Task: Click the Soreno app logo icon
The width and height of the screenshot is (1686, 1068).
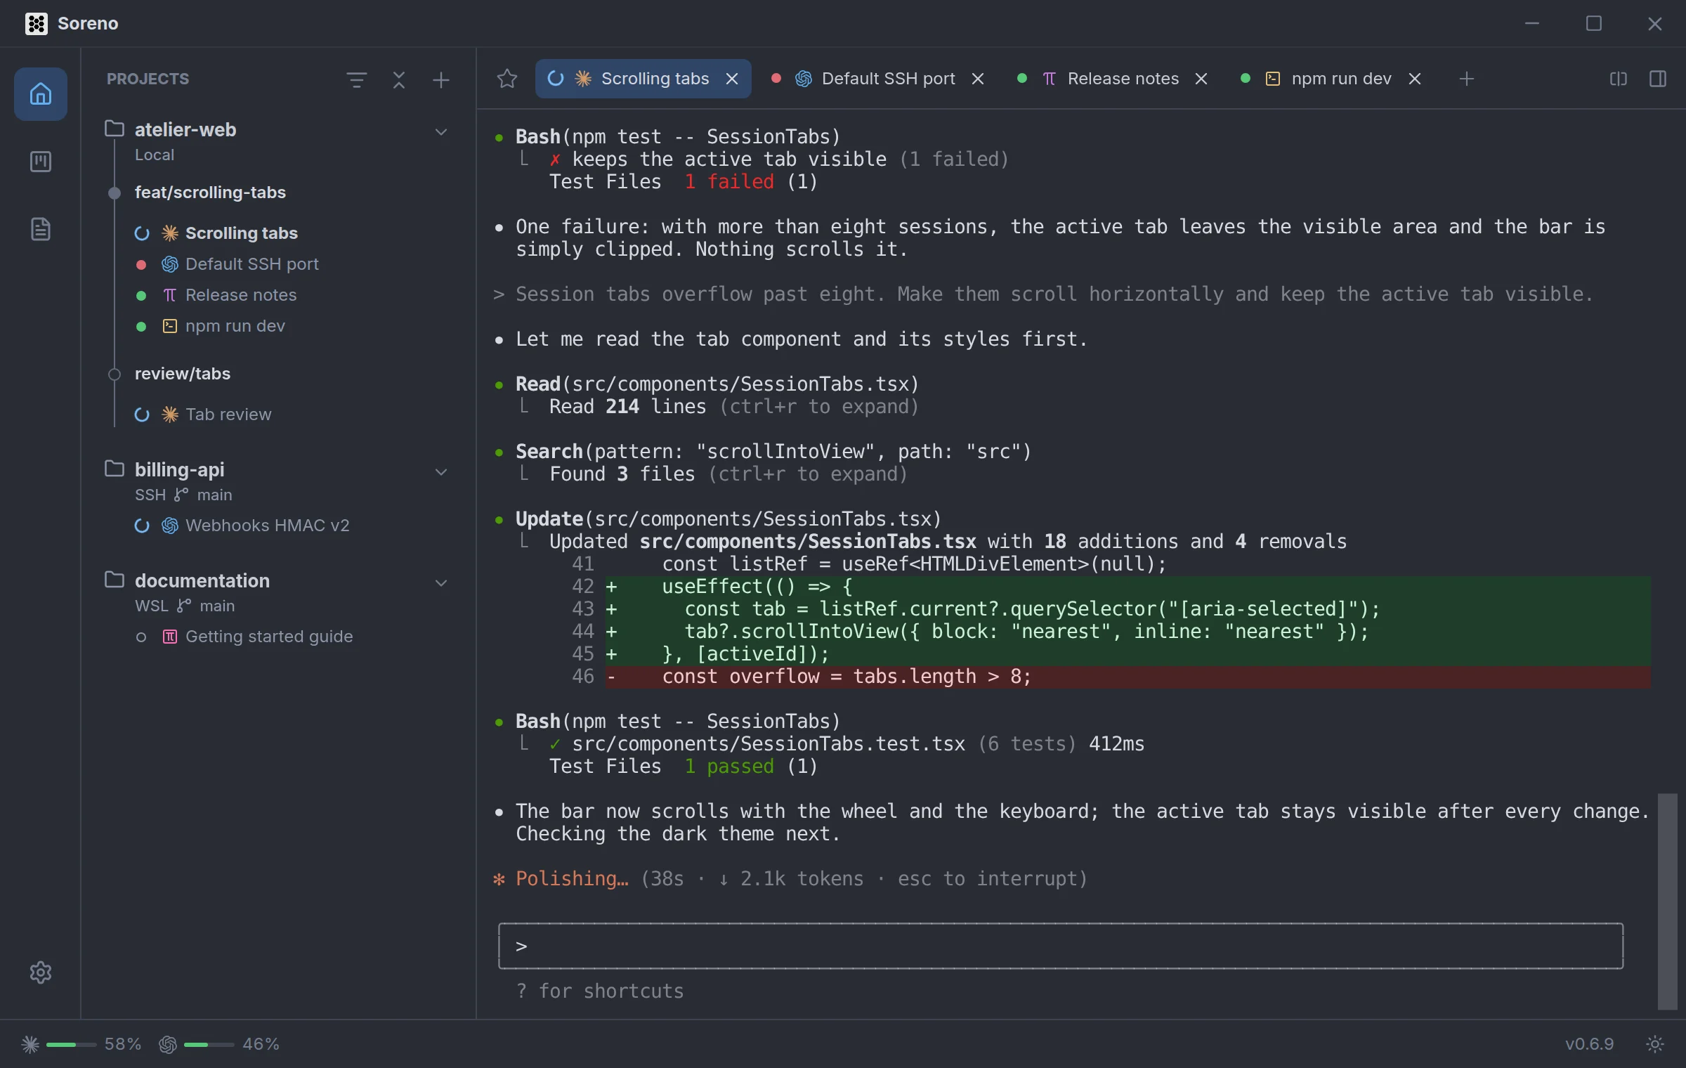Action: pos(37,23)
